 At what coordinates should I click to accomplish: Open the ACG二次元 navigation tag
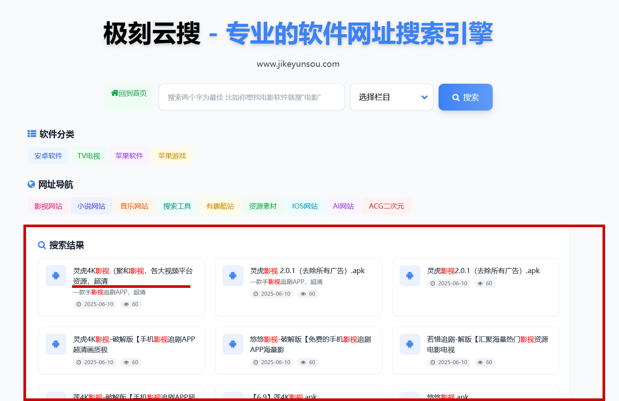(386, 206)
